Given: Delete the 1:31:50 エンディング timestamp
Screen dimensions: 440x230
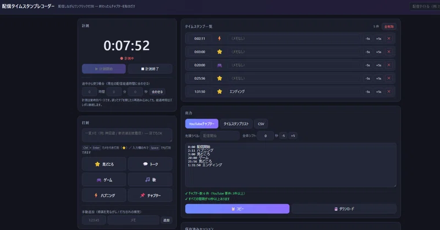Looking at the screenshot, I should tap(389, 91).
